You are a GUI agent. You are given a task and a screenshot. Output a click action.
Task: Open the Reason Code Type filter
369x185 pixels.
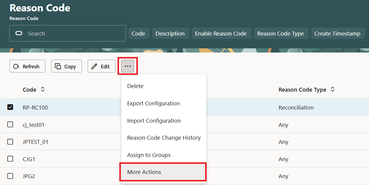[x=281, y=33]
